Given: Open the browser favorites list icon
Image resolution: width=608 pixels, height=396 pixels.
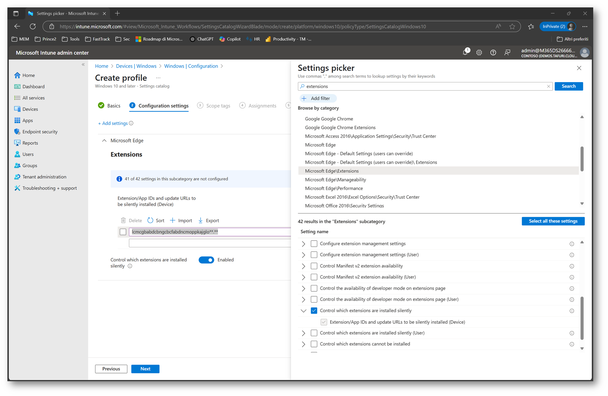Looking at the screenshot, I should click(x=531, y=26).
